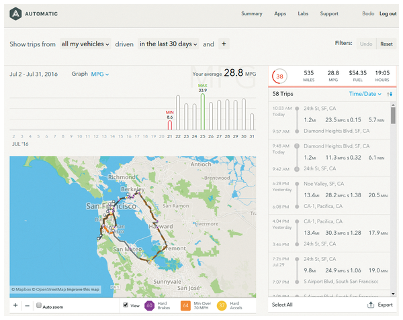Select the graph bar for day 22
Screen dimensions: 403x320
pos(178,113)
